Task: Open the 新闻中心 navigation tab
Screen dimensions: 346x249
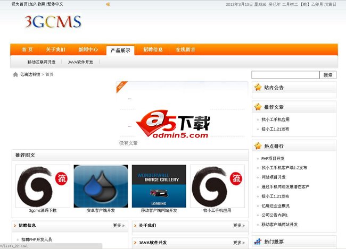Action: tap(88, 49)
